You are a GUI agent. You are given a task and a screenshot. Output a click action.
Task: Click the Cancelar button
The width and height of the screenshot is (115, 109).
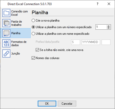click(x=67, y=103)
